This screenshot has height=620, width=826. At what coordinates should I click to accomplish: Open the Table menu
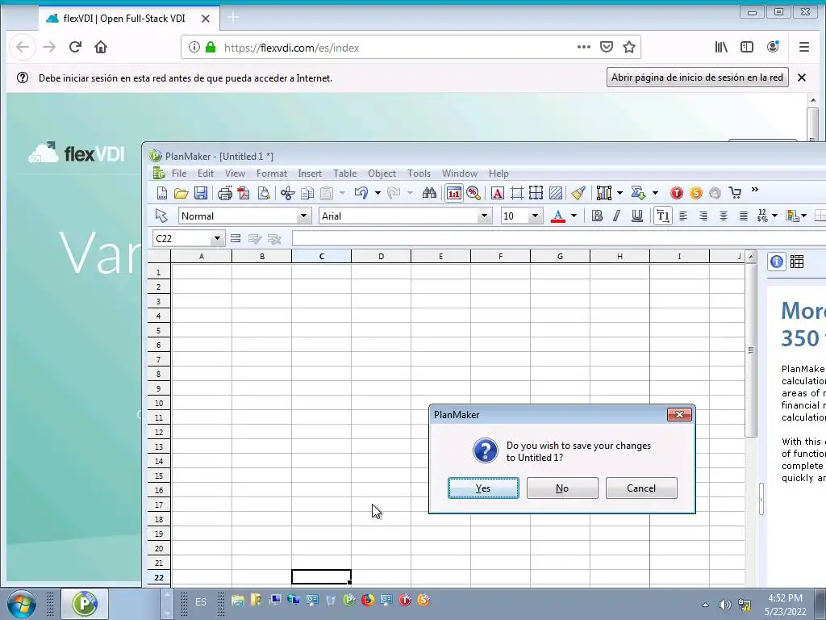[x=344, y=174]
